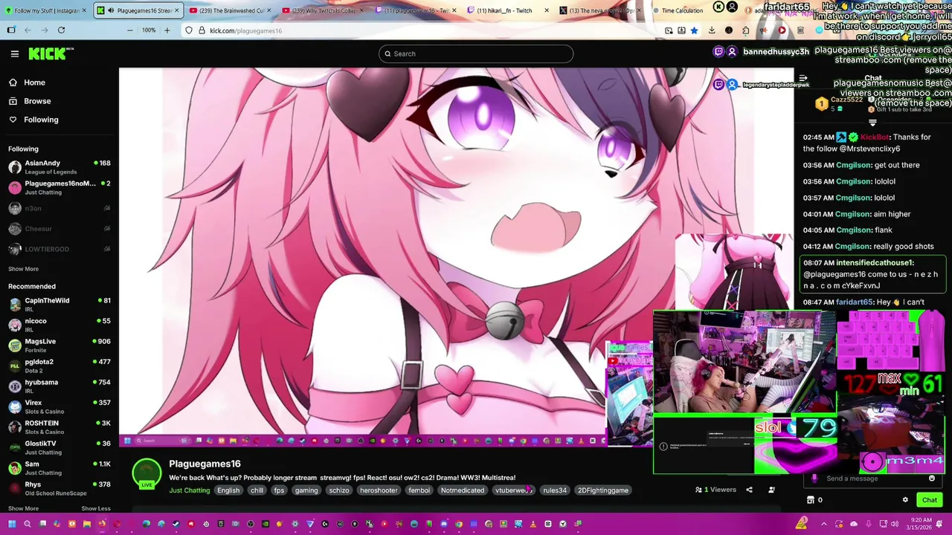Viewport: 952px width, 535px height.
Task: Open browser downloads icon
Action: 712,30
